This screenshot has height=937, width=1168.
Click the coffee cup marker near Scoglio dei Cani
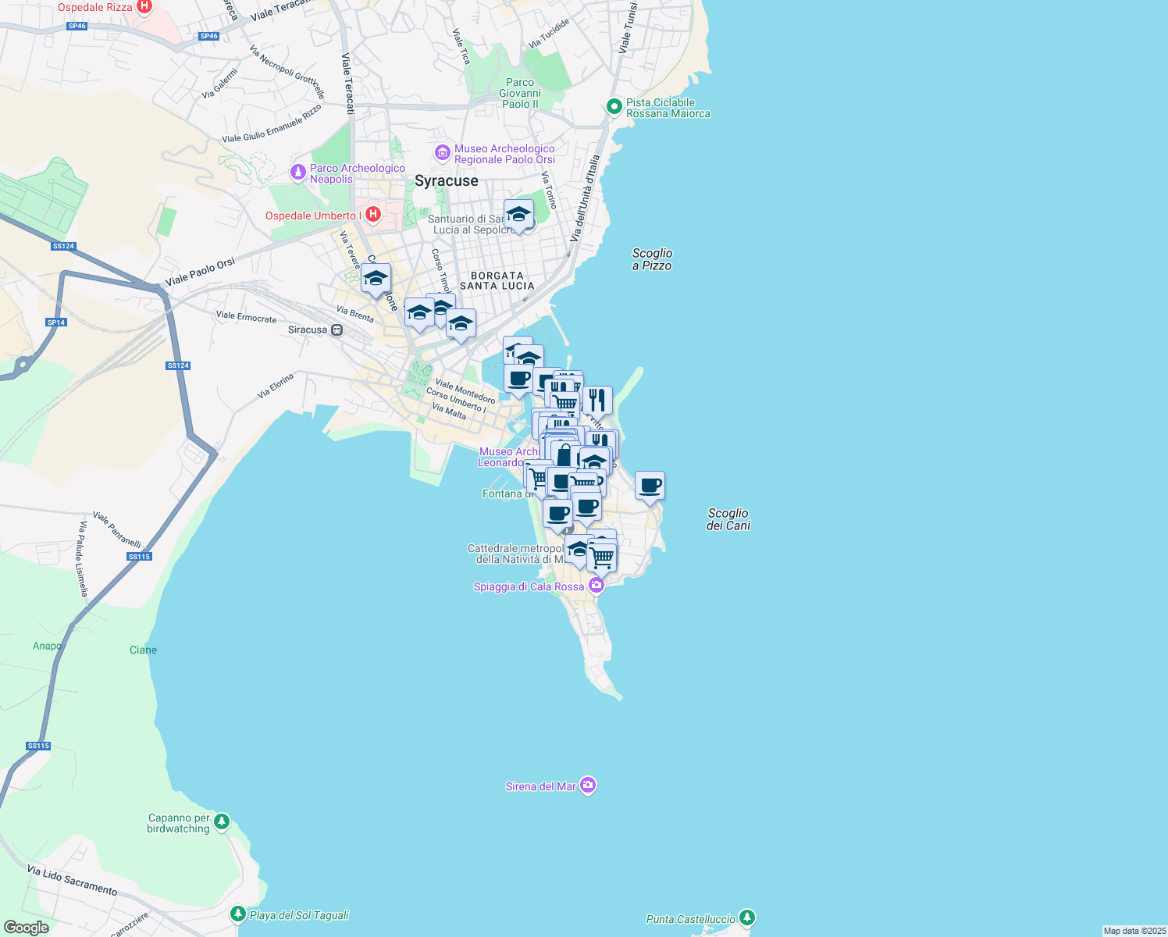pyautogui.click(x=650, y=485)
